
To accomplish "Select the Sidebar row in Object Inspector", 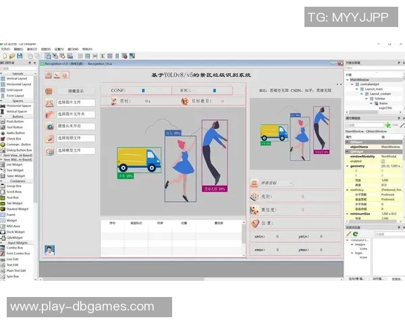I will (x=379, y=99).
